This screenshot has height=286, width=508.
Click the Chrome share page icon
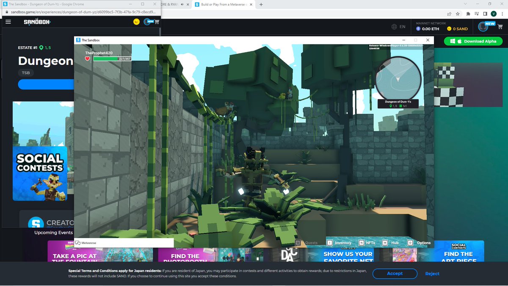point(449,14)
